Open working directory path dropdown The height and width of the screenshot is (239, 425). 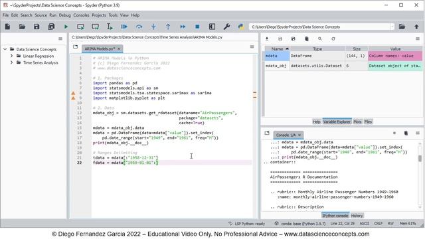coord(392,27)
